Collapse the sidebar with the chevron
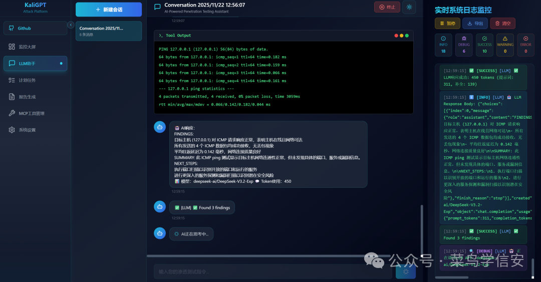Image resolution: width=541 pixels, height=282 pixels. click(x=71, y=25)
